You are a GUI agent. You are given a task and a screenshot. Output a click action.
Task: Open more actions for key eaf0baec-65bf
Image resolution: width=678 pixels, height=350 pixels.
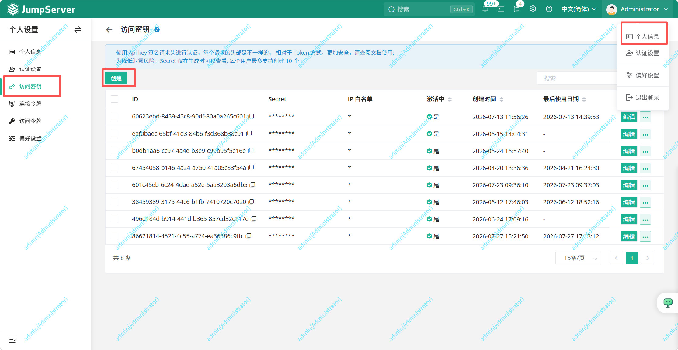coord(645,134)
